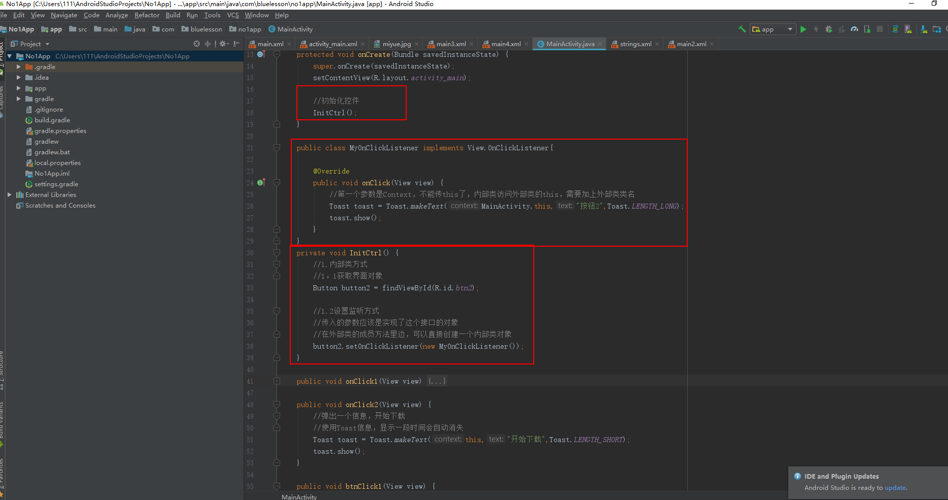Close the main.xml editor tab
The height and width of the screenshot is (500, 948).
(x=289, y=44)
